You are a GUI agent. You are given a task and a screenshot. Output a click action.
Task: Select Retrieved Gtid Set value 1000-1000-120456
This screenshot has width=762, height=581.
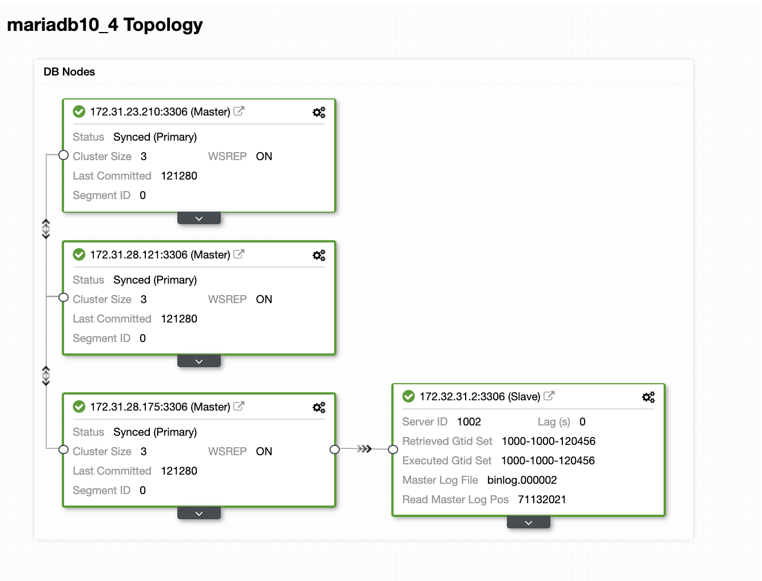pyautogui.click(x=549, y=441)
